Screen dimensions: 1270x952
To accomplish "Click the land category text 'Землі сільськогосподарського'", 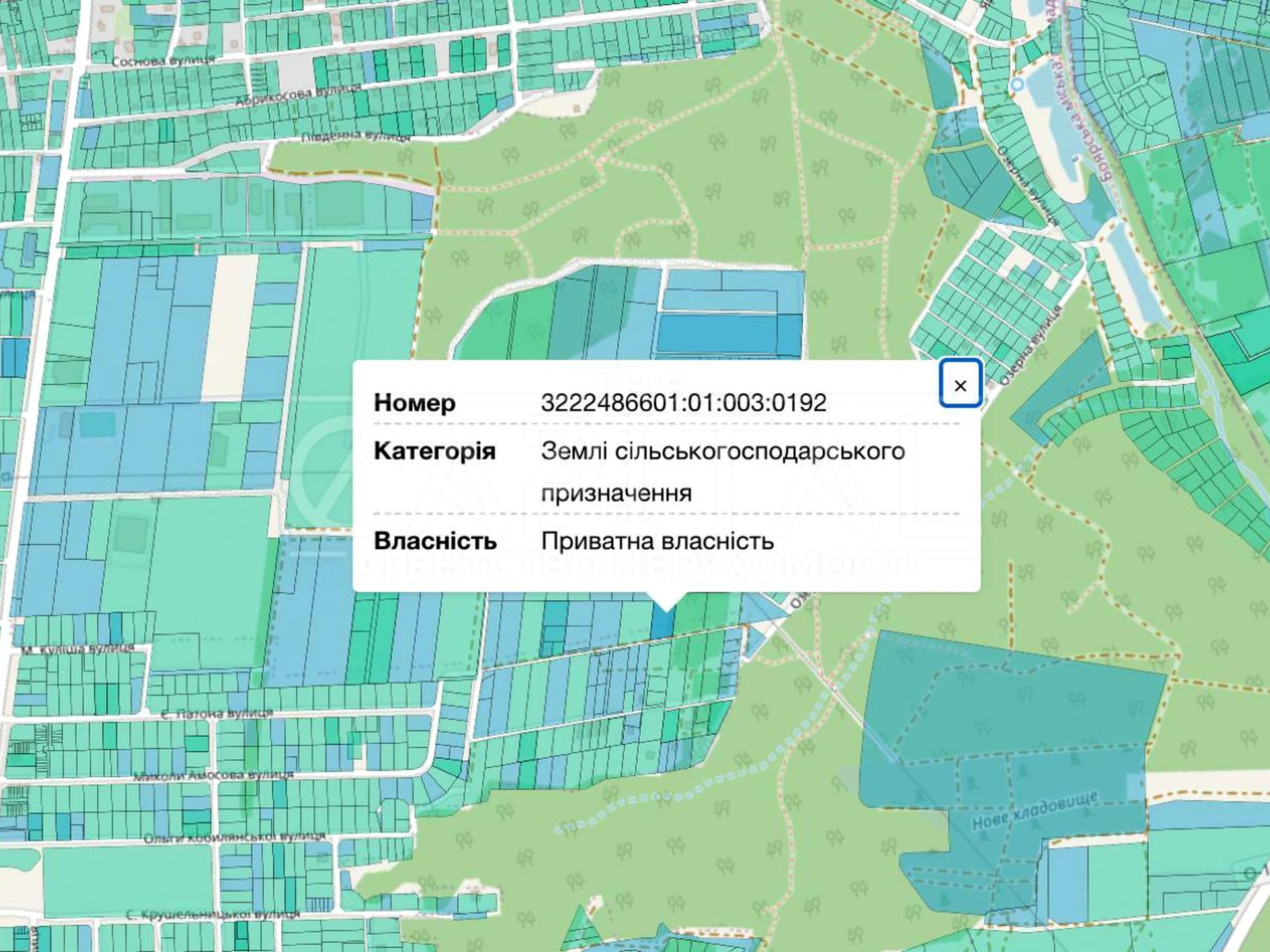I will click(x=722, y=451).
